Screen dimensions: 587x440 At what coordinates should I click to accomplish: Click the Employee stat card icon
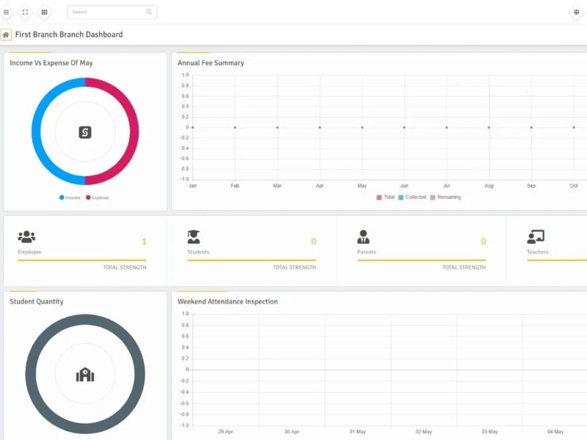click(x=26, y=236)
